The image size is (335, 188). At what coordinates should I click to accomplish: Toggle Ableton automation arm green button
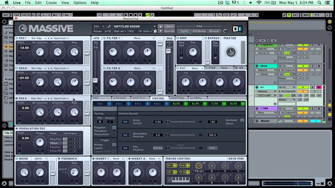coord(148,15)
